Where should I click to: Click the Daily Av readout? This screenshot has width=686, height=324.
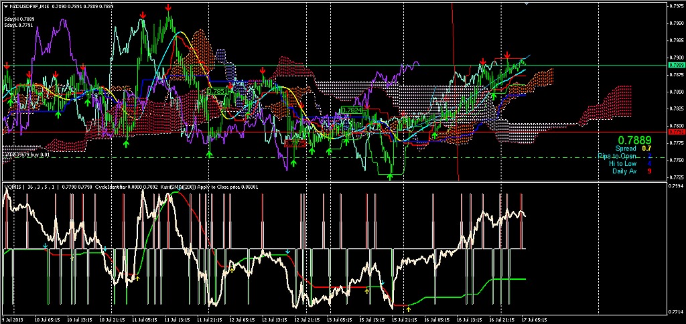(632, 171)
